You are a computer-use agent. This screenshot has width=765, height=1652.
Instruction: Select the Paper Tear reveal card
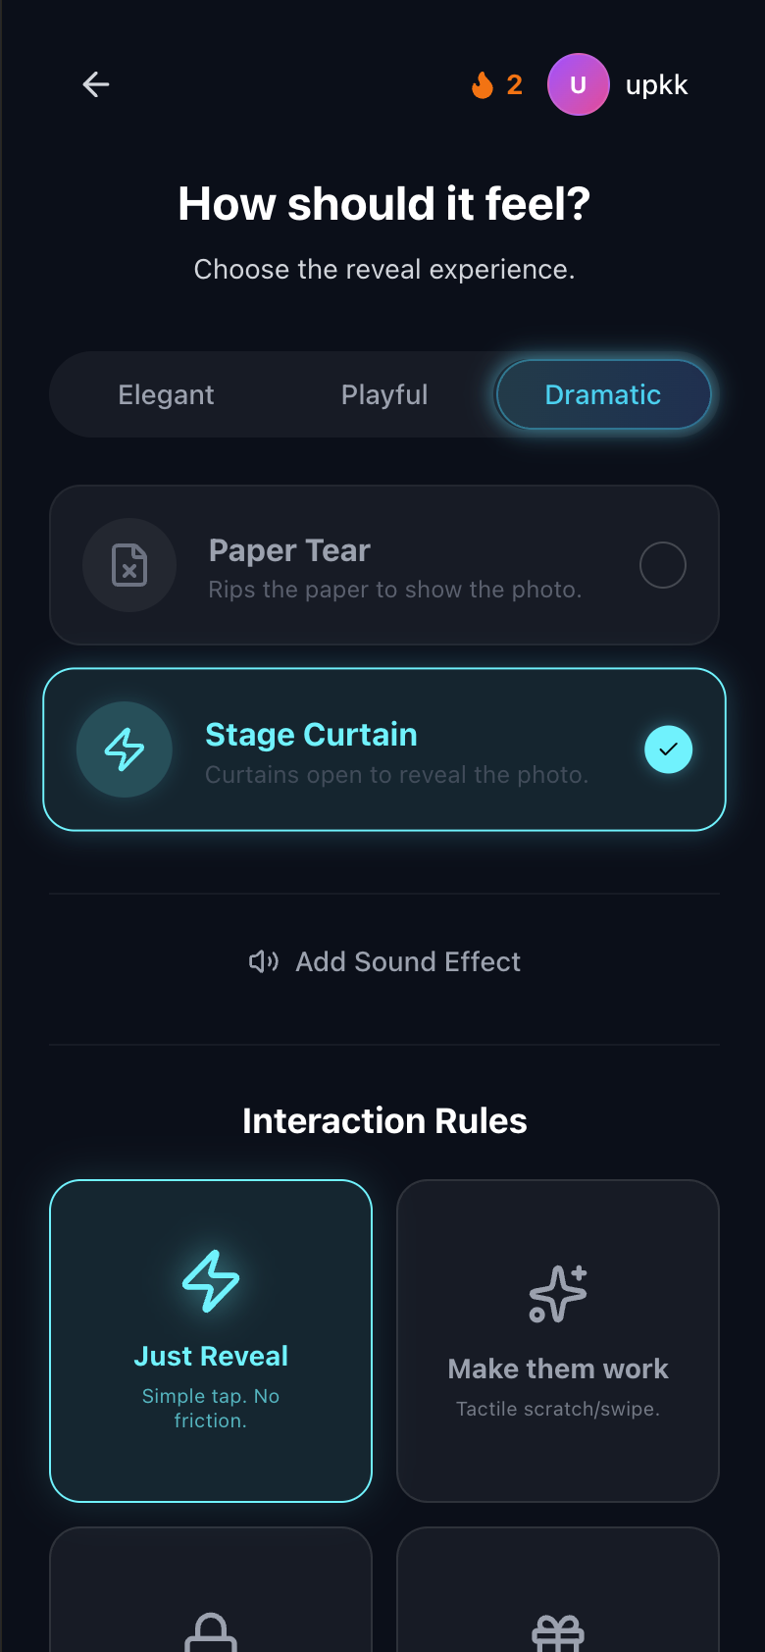(x=383, y=565)
